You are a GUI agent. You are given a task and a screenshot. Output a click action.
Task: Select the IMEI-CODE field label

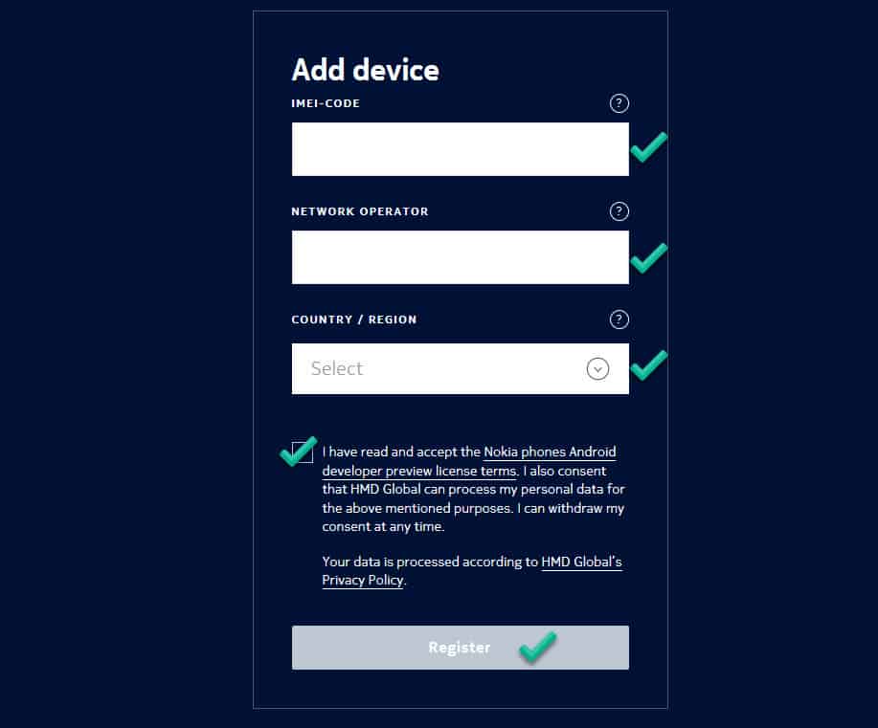click(x=326, y=103)
